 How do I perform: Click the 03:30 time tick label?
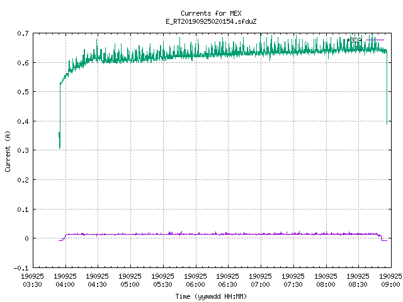pos(32,284)
